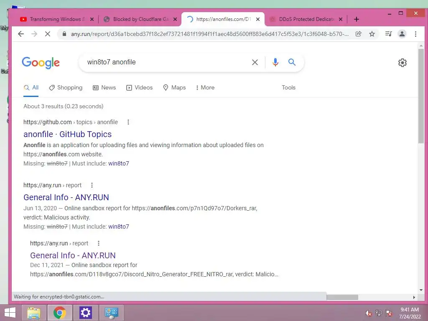
Task: Open the Dec 11, 2021 General Info ANY.RUN result
Action: click(x=73, y=255)
